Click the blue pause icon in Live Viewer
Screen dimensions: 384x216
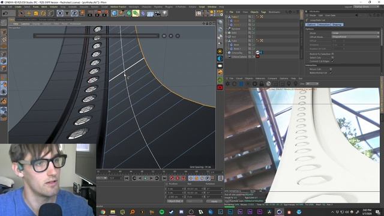point(241,84)
